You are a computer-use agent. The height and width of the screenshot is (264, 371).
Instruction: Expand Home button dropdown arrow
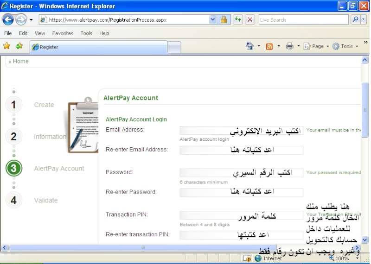[259, 46]
